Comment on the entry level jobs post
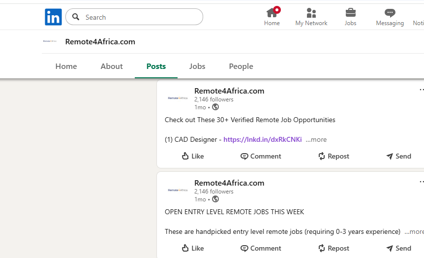 [261, 248]
